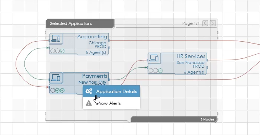Click the HR Services application device icon
Viewport: 260px width, 135px height.
point(154,58)
